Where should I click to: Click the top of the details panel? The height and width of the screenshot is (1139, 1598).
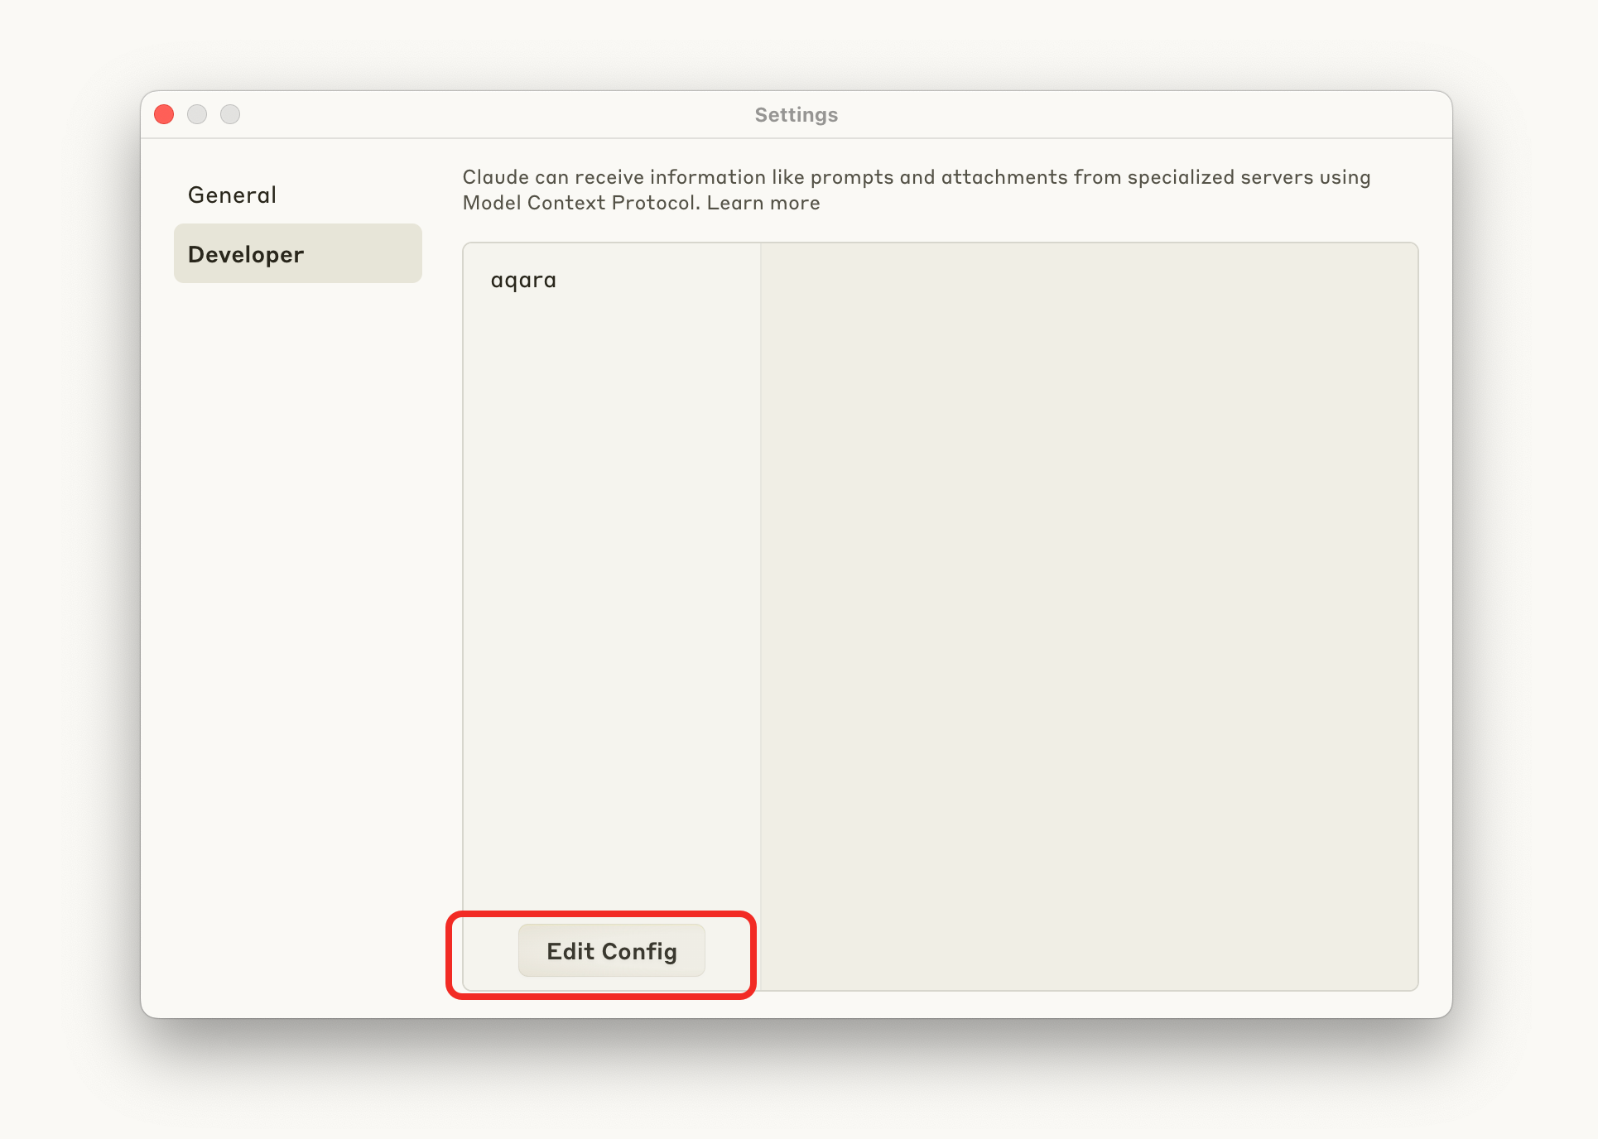[1088, 261]
